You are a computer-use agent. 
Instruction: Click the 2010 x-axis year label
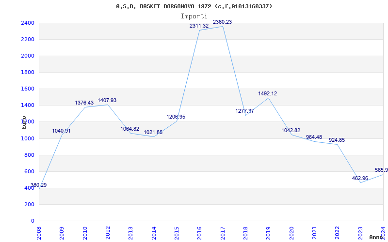pos(85,233)
